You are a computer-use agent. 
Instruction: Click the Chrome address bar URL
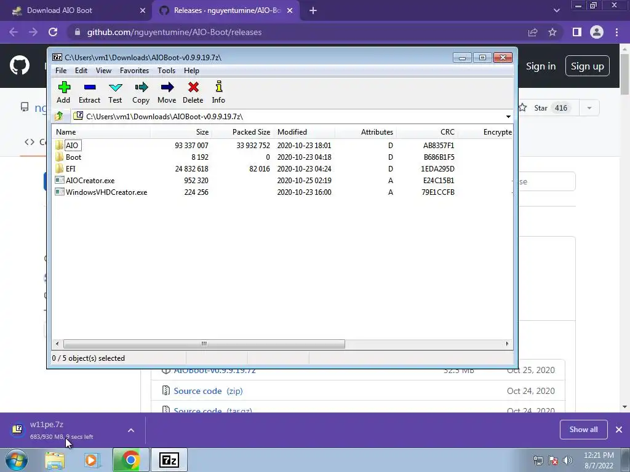tap(174, 32)
